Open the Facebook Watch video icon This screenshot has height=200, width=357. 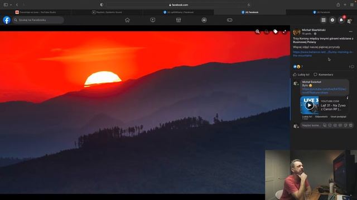pyautogui.click(x=153, y=20)
